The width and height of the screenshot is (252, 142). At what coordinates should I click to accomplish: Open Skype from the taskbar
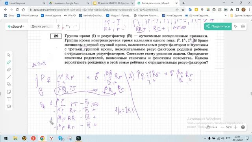61,138
